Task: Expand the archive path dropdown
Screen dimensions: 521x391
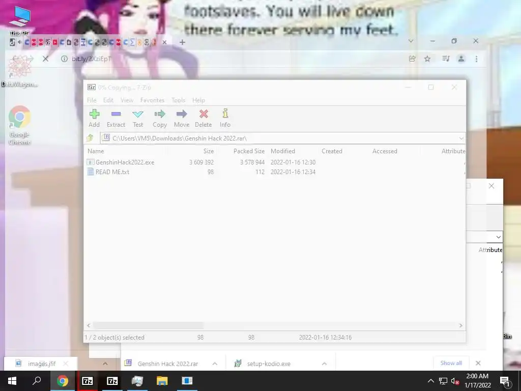Action: click(461, 138)
